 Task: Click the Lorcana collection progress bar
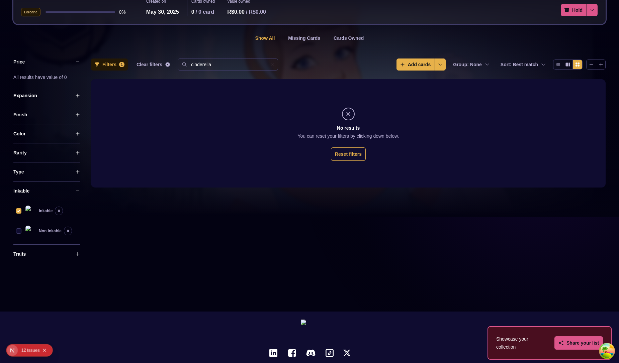point(80,12)
